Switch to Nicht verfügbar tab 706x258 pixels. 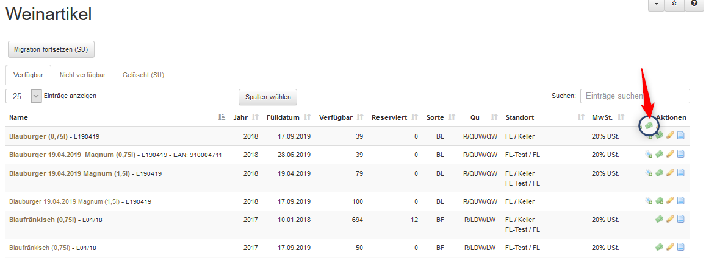[82, 75]
